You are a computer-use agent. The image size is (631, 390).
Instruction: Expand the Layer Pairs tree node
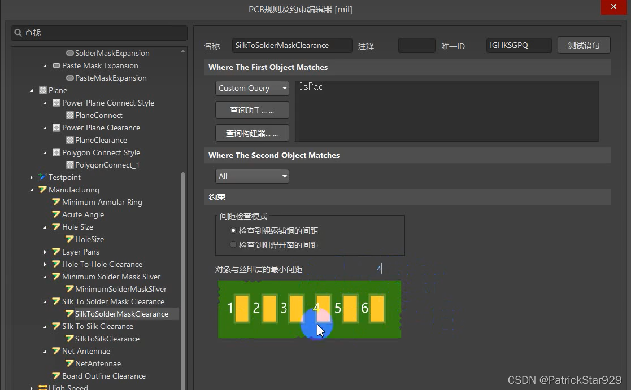tap(45, 252)
